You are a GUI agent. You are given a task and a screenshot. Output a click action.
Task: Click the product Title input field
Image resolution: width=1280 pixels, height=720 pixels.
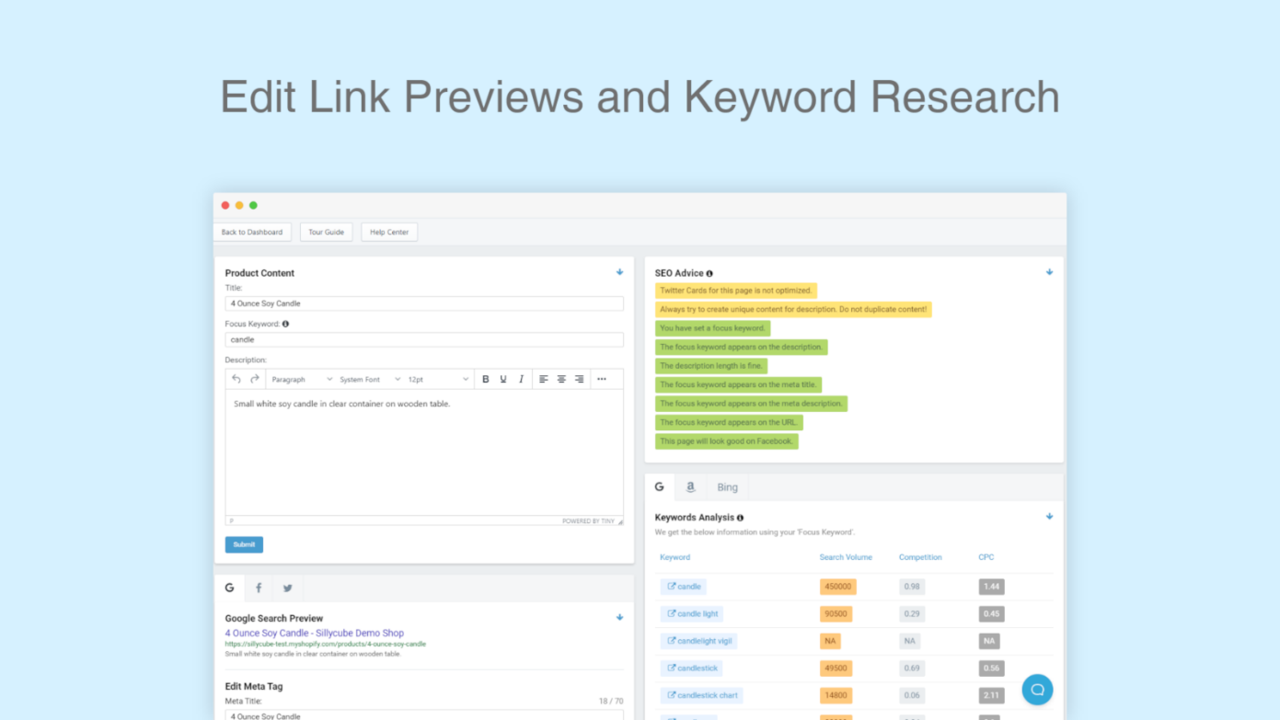coord(424,303)
